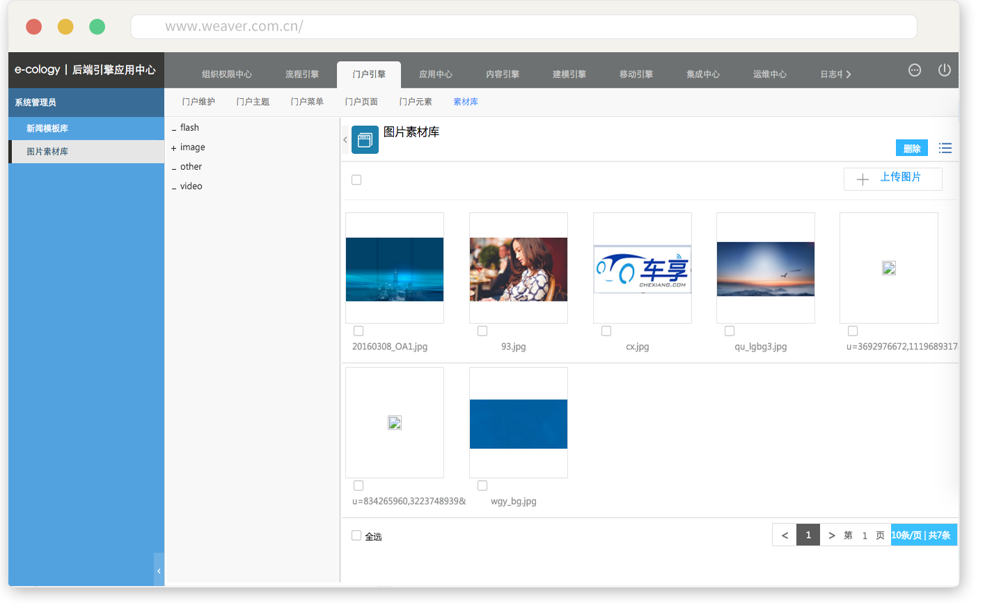Collapse the folder tree panel
This screenshot has height=609, width=992.
(x=345, y=140)
